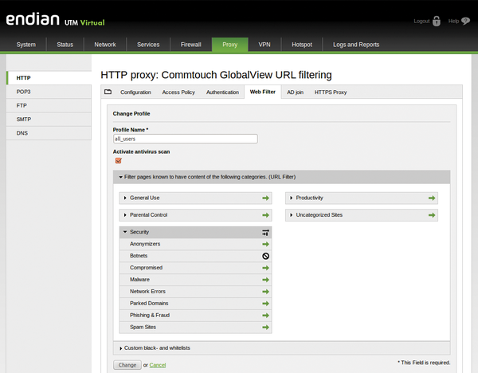
Task: Open the Firewall menu
Action: pyautogui.click(x=191, y=45)
